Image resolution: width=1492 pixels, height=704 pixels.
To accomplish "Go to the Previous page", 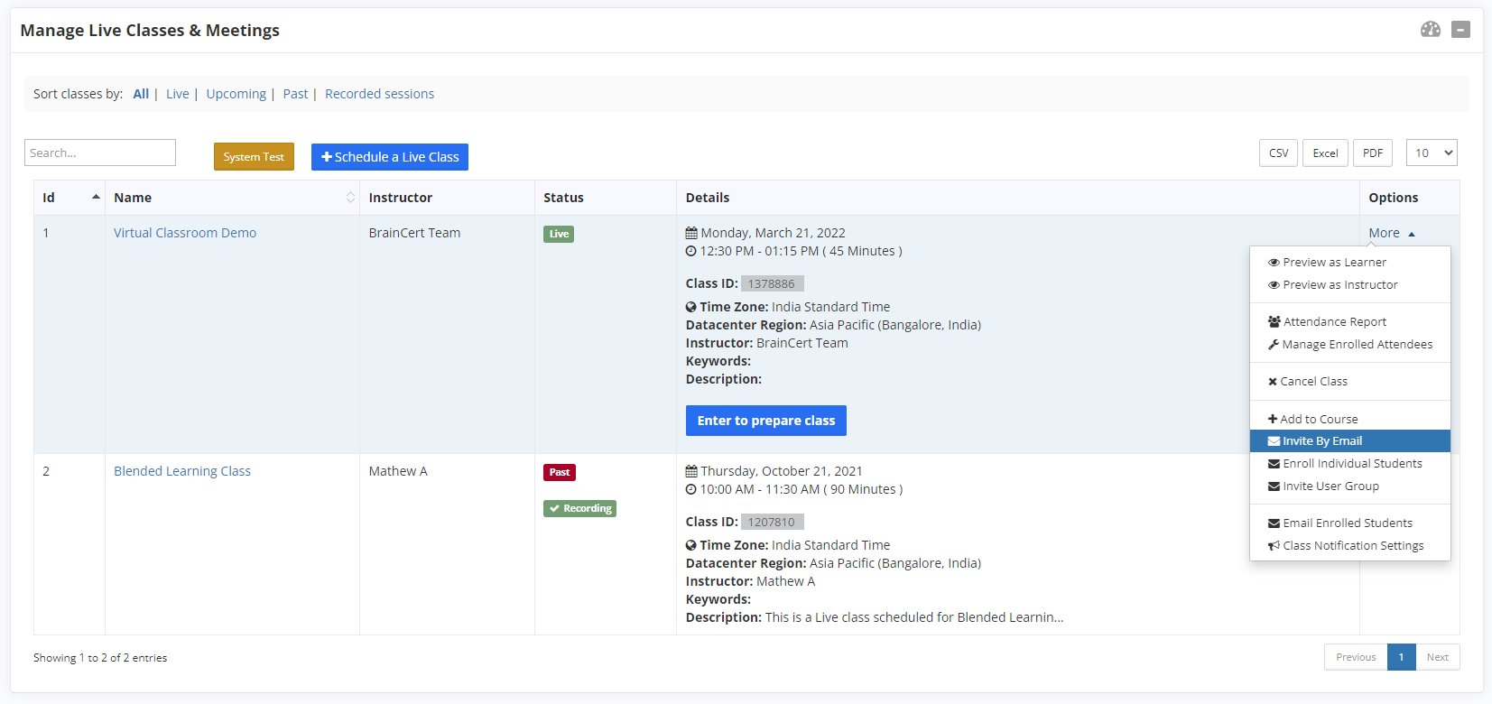I will (x=1356, y=657).
